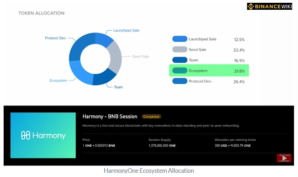Click the session supply 1,575,000,000 ONE
Viewport: 298px width, 177px height.
(x=162, y=145)
